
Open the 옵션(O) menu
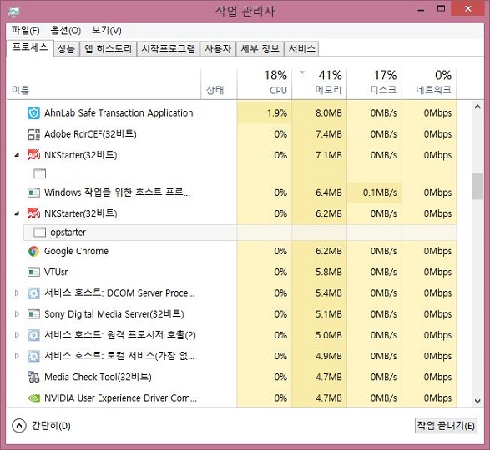pyautogui.click(x=66, y=30)
